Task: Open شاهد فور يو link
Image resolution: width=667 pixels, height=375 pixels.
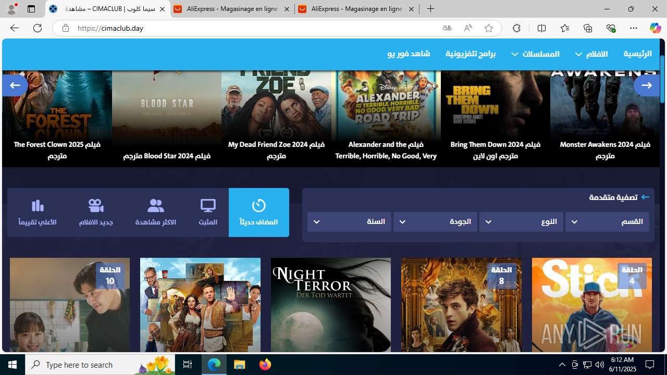Action: click(x=409, y=54)
